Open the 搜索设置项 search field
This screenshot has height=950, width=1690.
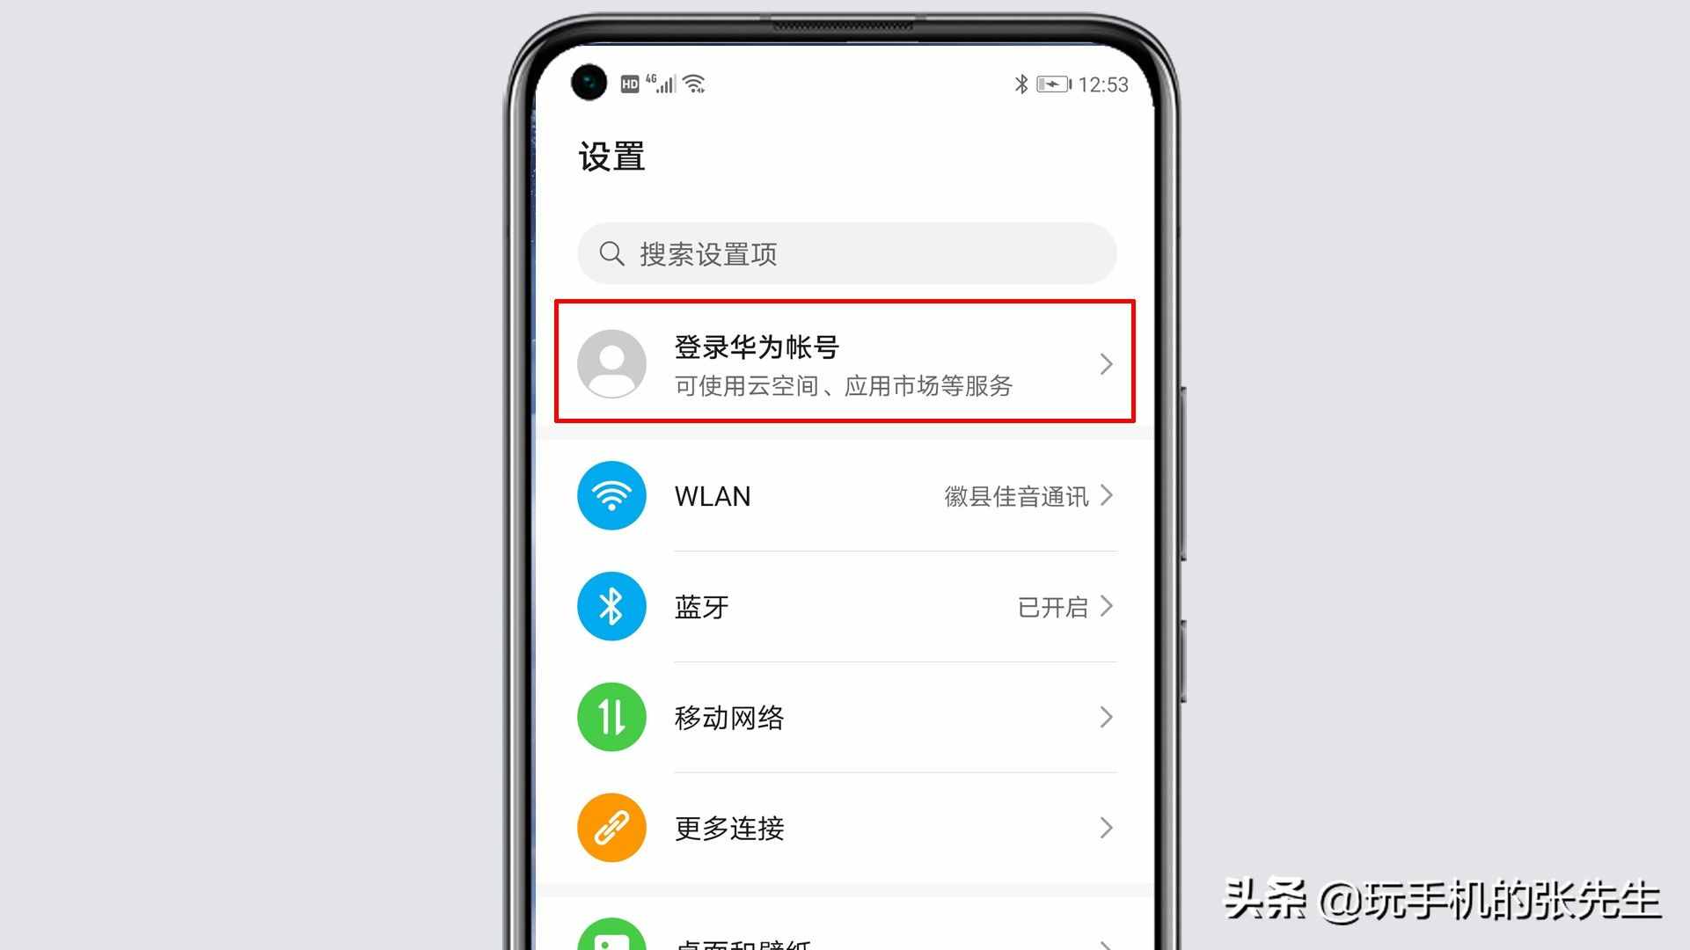point(845,252)
